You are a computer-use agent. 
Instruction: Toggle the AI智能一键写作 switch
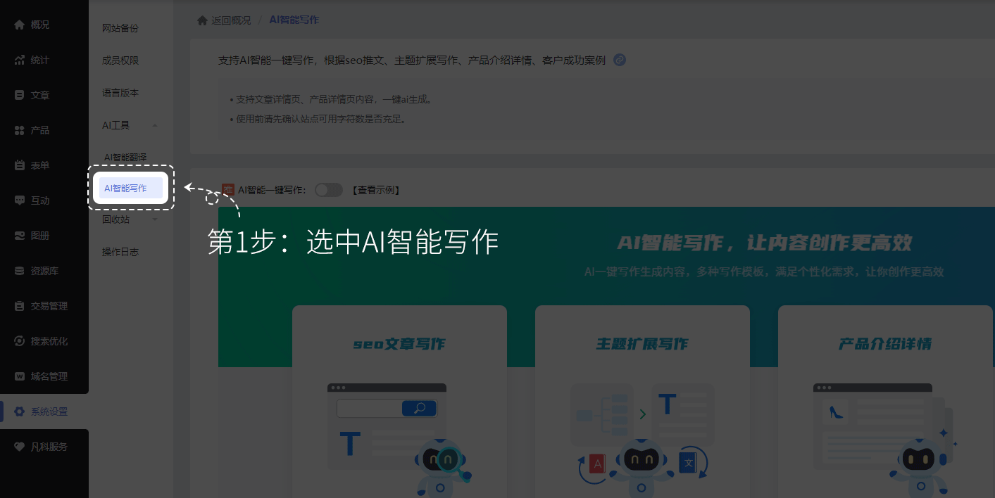click(328, 190)
